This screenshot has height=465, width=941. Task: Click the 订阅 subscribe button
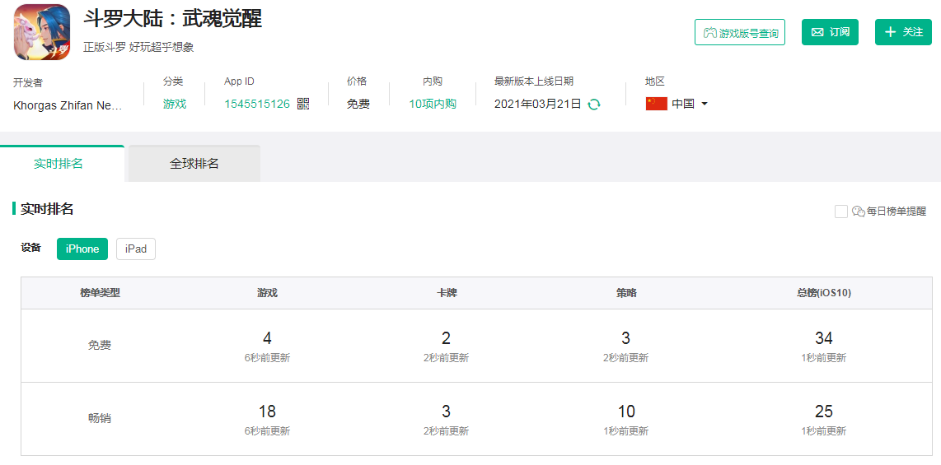(830, 32)
